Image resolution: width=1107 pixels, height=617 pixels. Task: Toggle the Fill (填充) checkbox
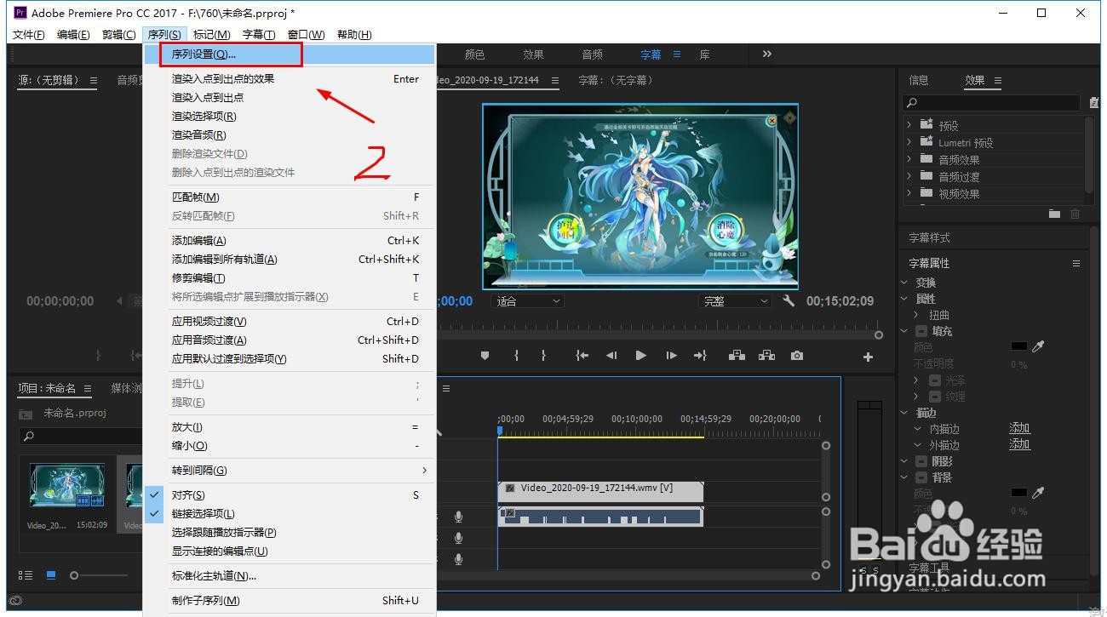[922, 331]
